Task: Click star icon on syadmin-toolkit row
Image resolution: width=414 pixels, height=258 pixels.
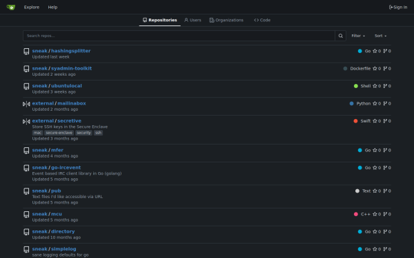Action: click(375, 68)
